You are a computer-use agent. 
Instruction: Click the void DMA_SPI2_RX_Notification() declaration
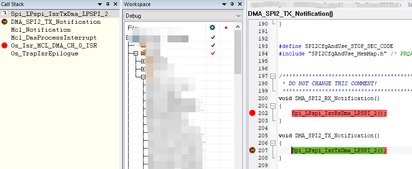[329, 99]
